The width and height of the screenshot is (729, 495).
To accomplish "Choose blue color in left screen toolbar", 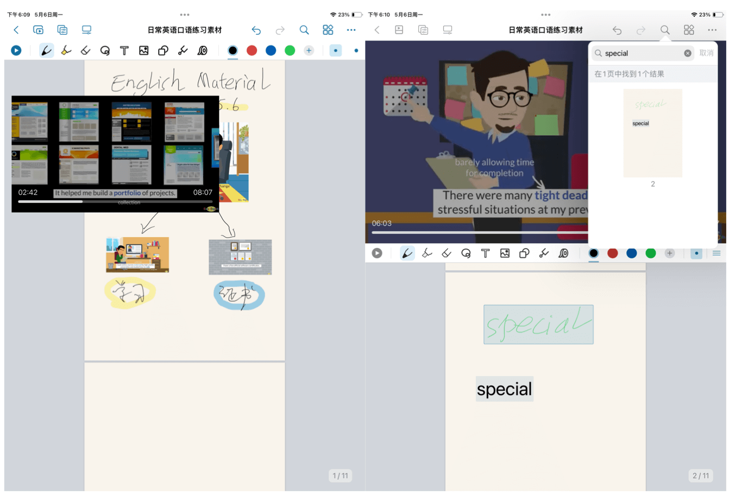I will [271, 50].
